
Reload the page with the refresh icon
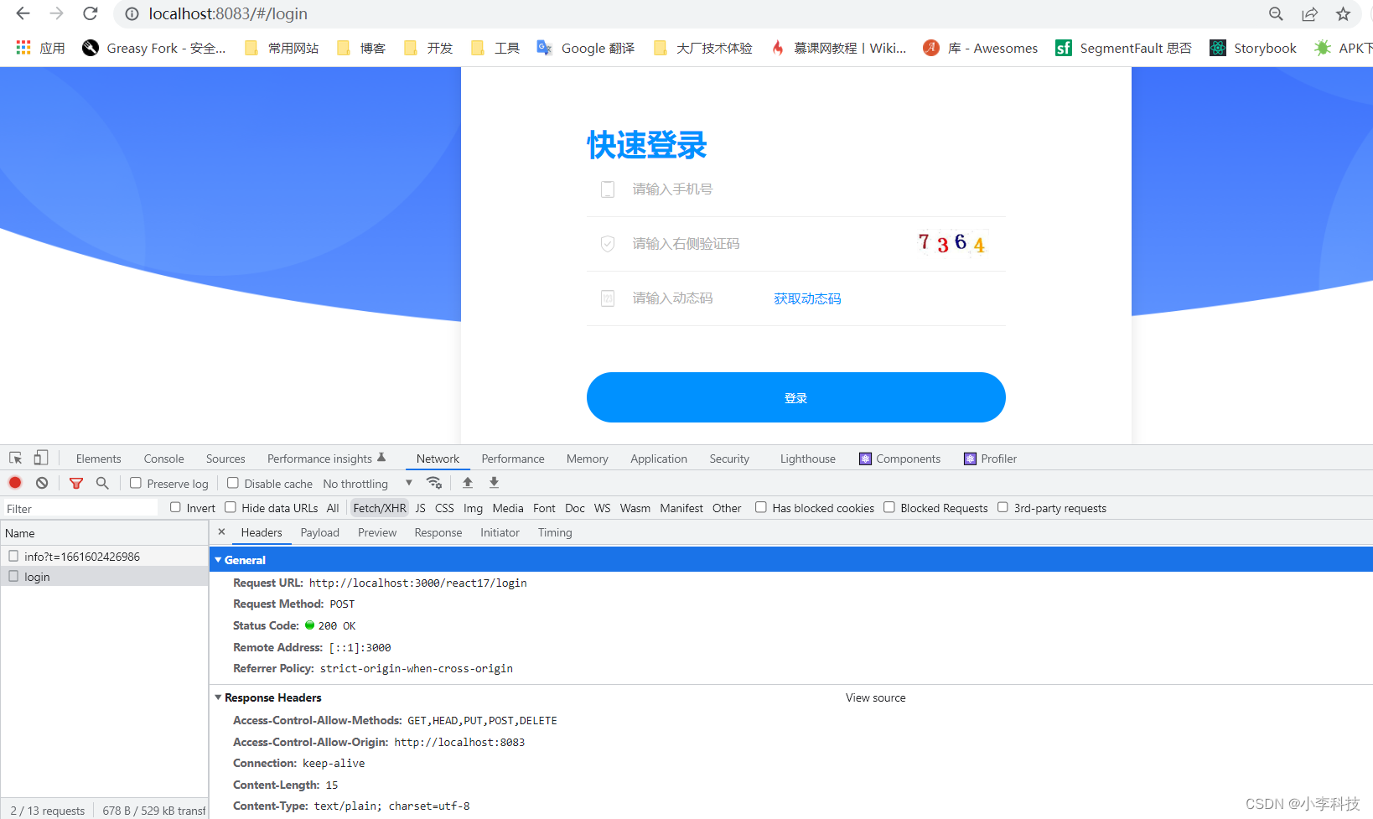[91, 13]
